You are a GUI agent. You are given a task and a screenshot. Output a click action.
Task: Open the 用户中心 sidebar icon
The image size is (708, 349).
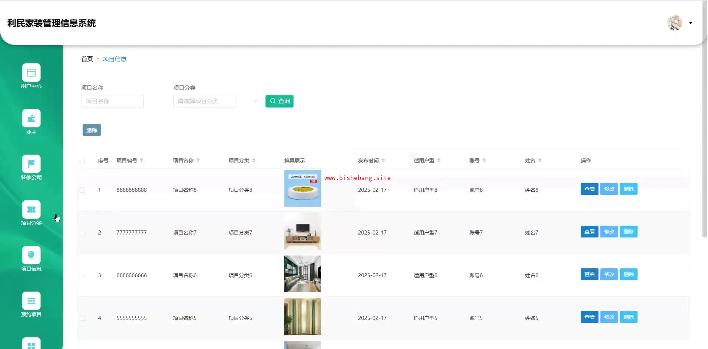(31, 73)
